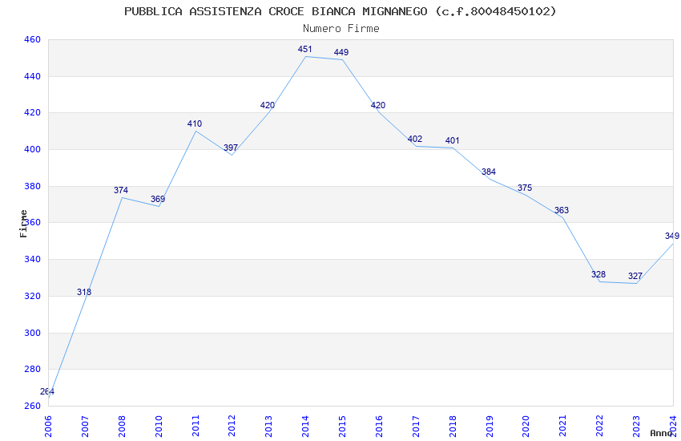Click year 2008 on the x-axis
The image size is (681, 441).
[x=122, y=427]
